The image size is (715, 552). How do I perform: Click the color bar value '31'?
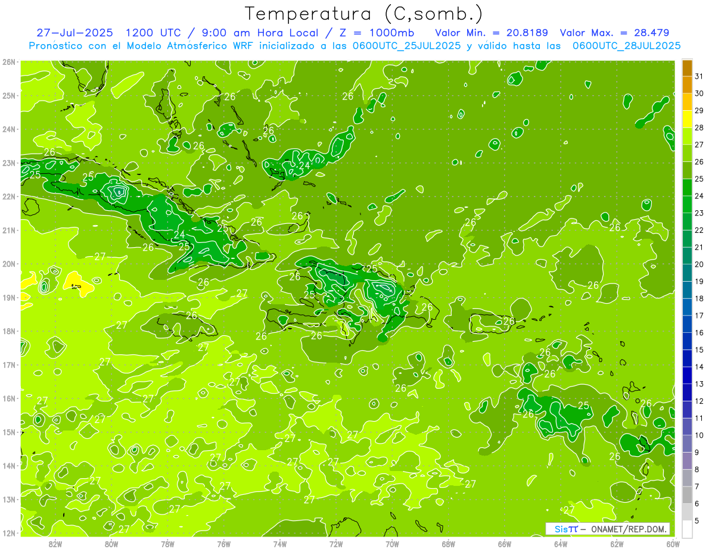699,76
